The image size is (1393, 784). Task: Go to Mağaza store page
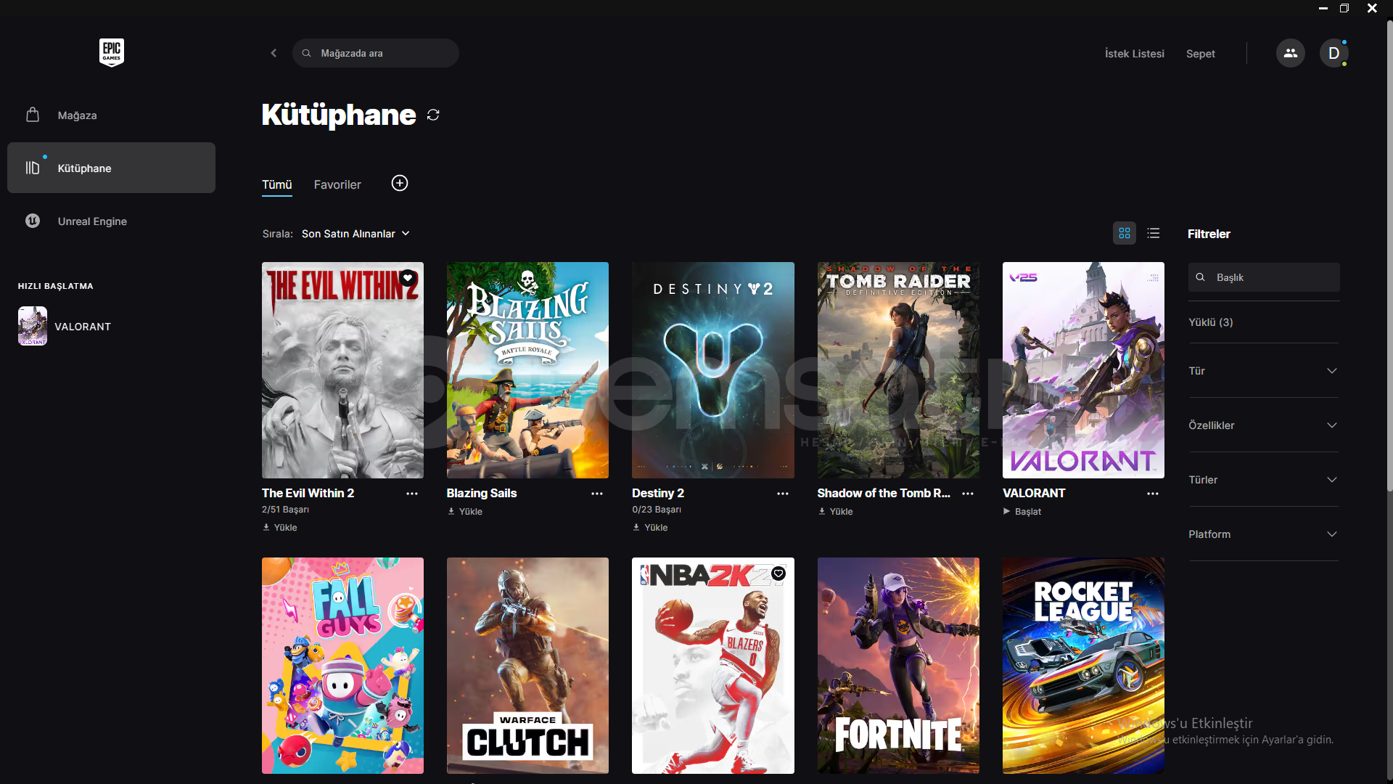click(x=111, y=115)
